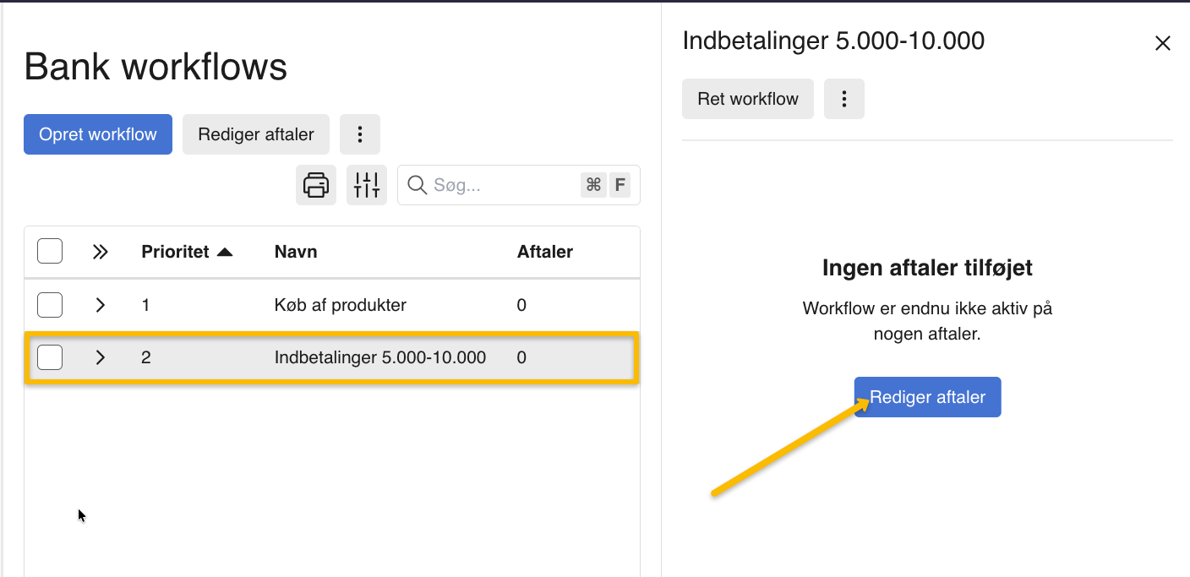Expand the Køb af produkter row
This screenshot has height=577, width=1190.
(x=101, y=305)
